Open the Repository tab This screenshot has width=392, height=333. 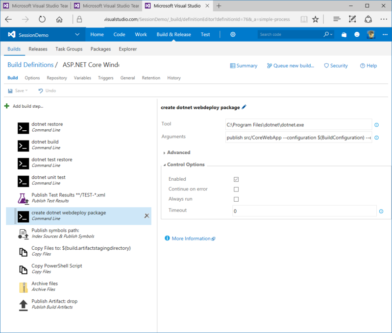tap(57, 78)
